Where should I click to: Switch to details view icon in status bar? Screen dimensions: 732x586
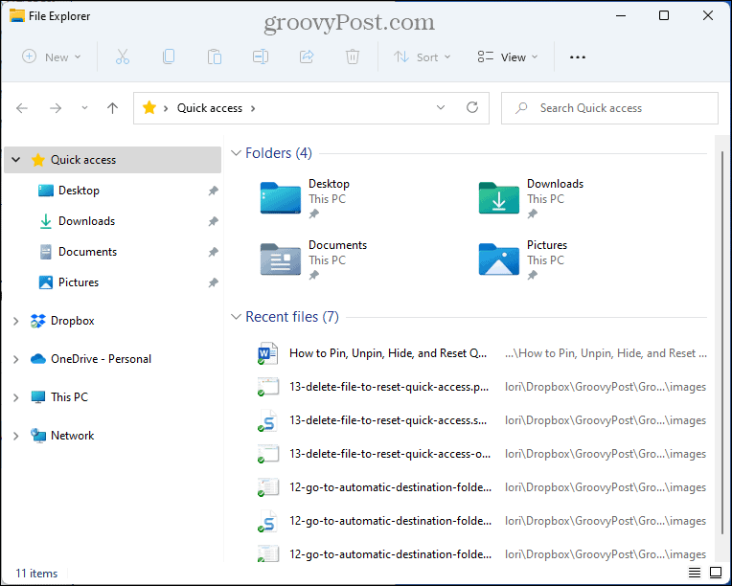[695, 572]
